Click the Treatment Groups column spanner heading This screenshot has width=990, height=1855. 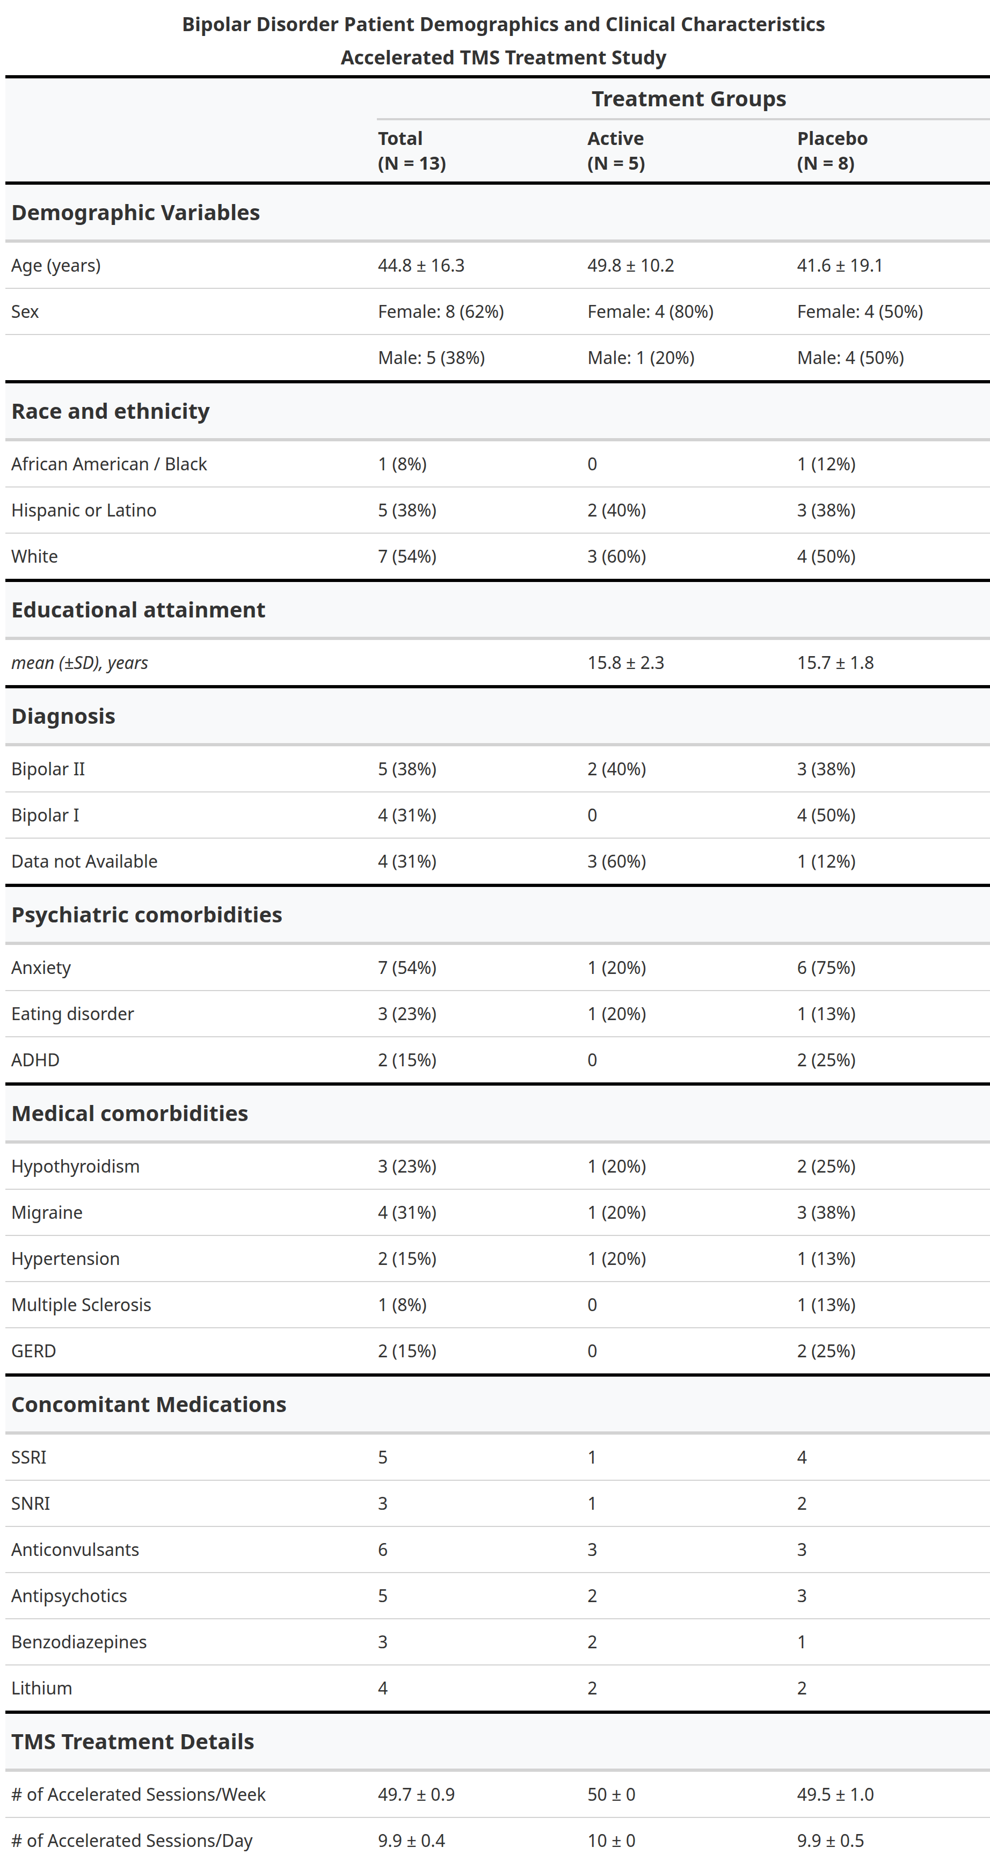pyautogui.click(x=688, y=99)
